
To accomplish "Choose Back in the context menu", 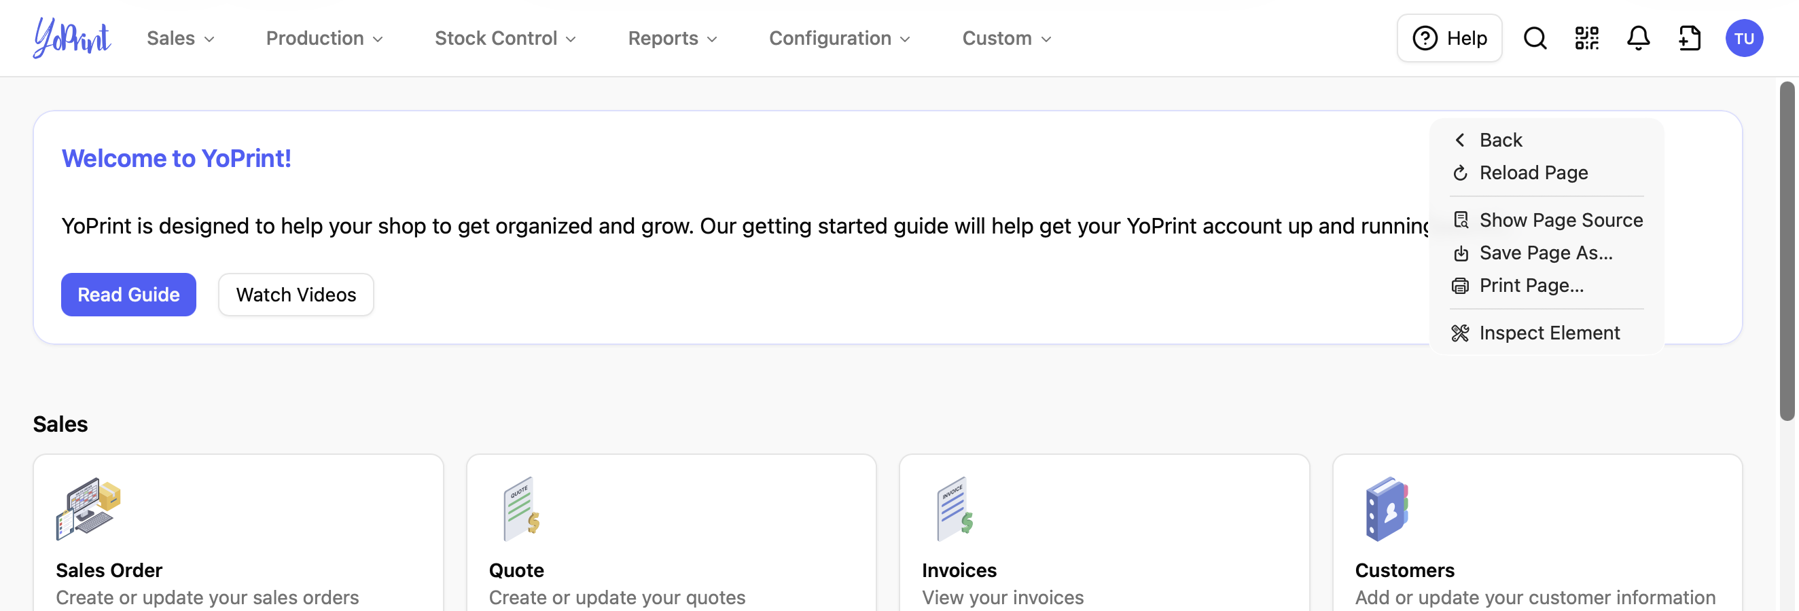I will click(1548, 141).
